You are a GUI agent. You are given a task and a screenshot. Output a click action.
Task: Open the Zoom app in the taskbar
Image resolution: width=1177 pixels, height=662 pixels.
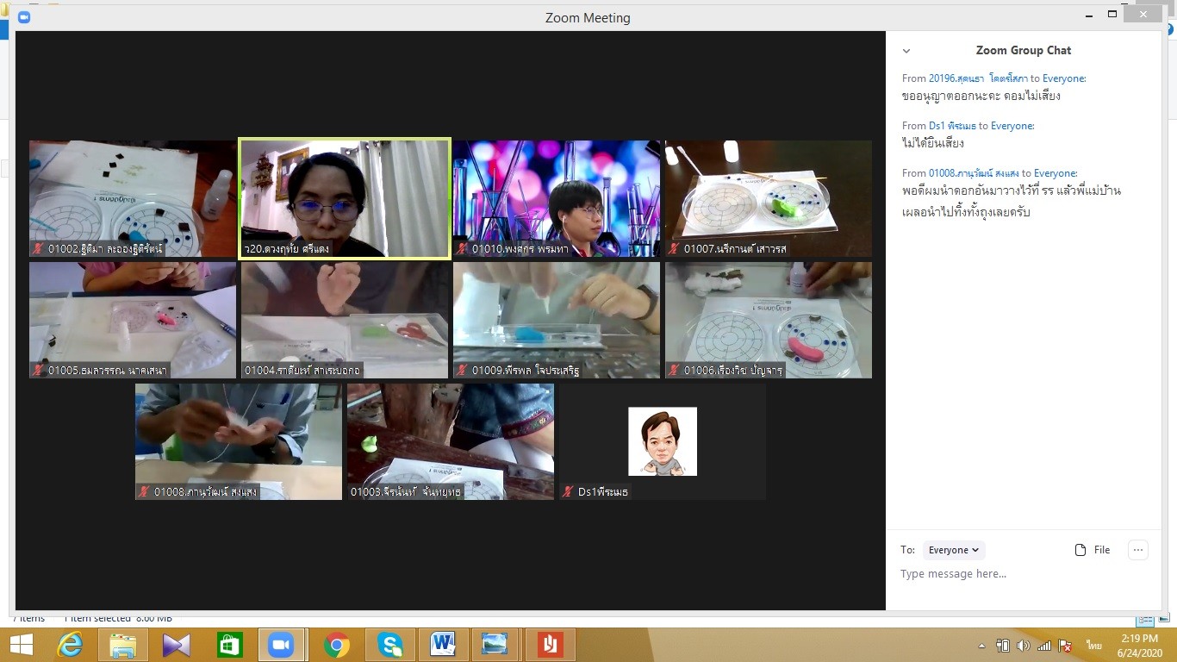(x=280, y=645)
